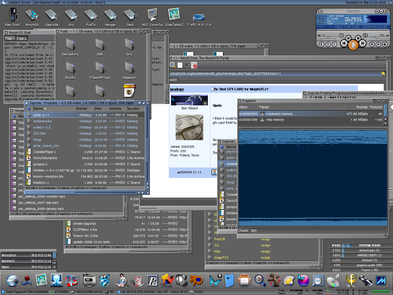
Task: Select the #morphos IRC channel entry
Action: point(26,255)
